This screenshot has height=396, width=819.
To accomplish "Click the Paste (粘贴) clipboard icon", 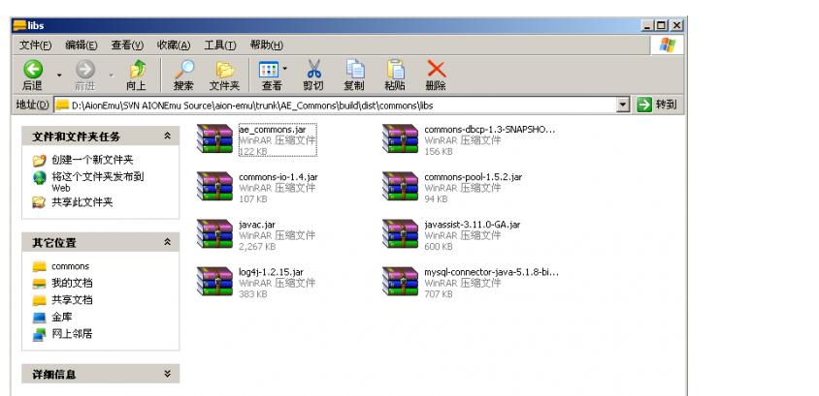I will tap(395, 70).
